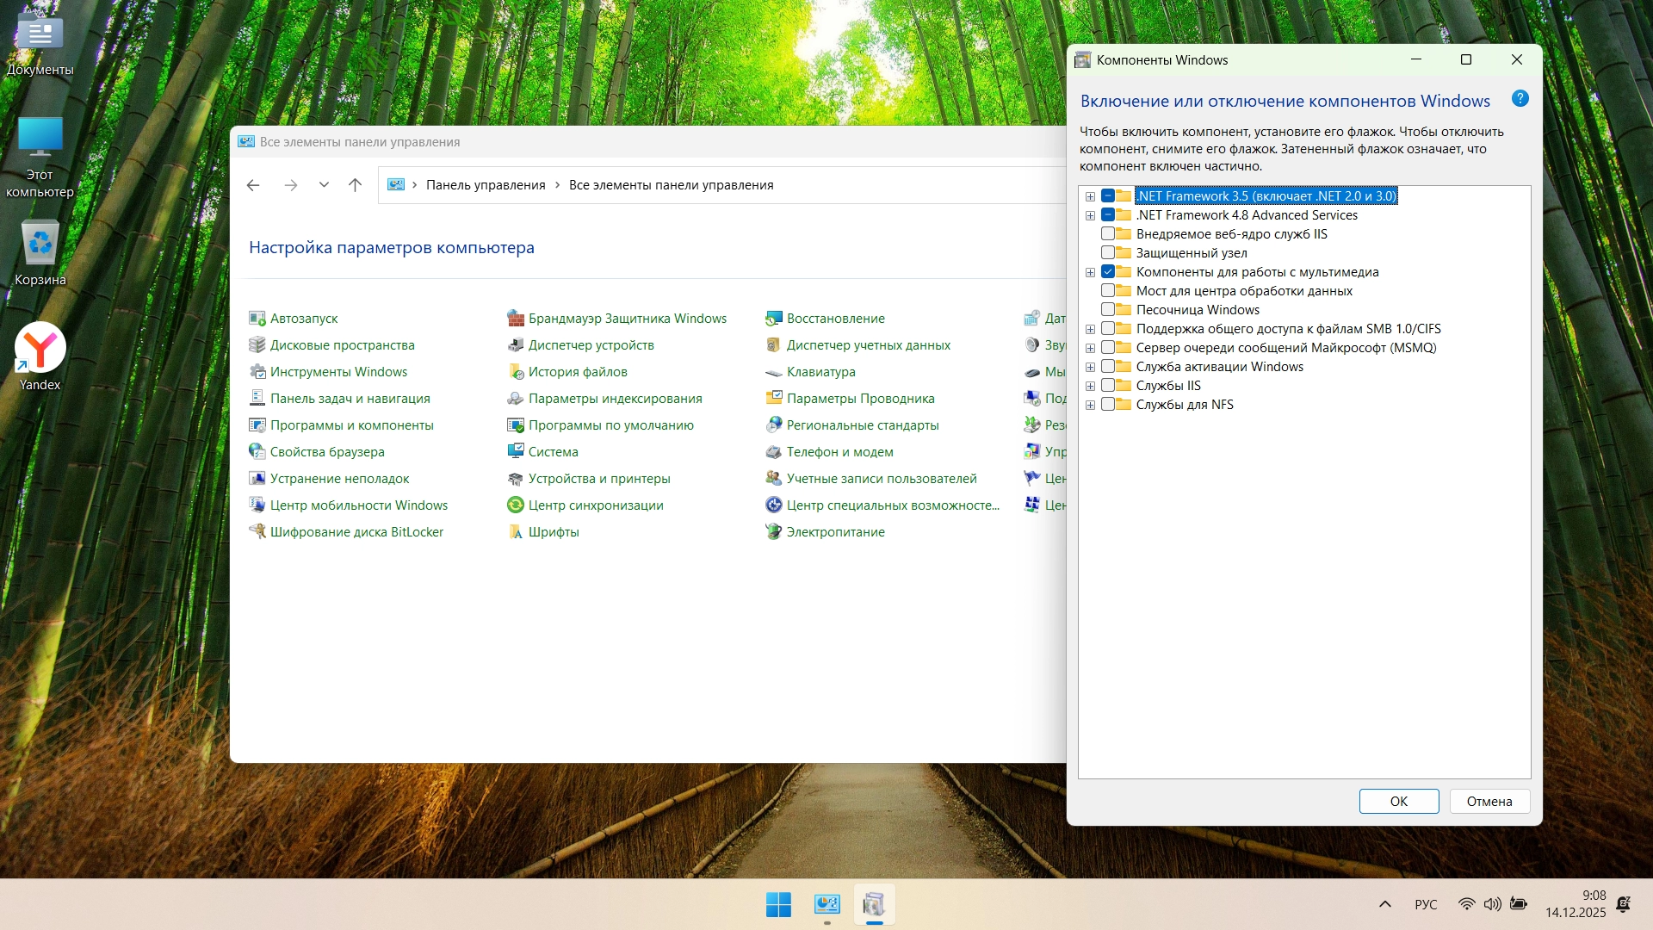Click the up arrow navigation button
Screen dimensions: 1653x930
[355, 185]
